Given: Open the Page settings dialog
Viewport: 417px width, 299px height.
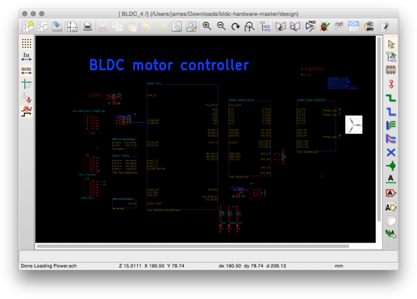Looking at the screenshot, I should click(x=72, y=26).
